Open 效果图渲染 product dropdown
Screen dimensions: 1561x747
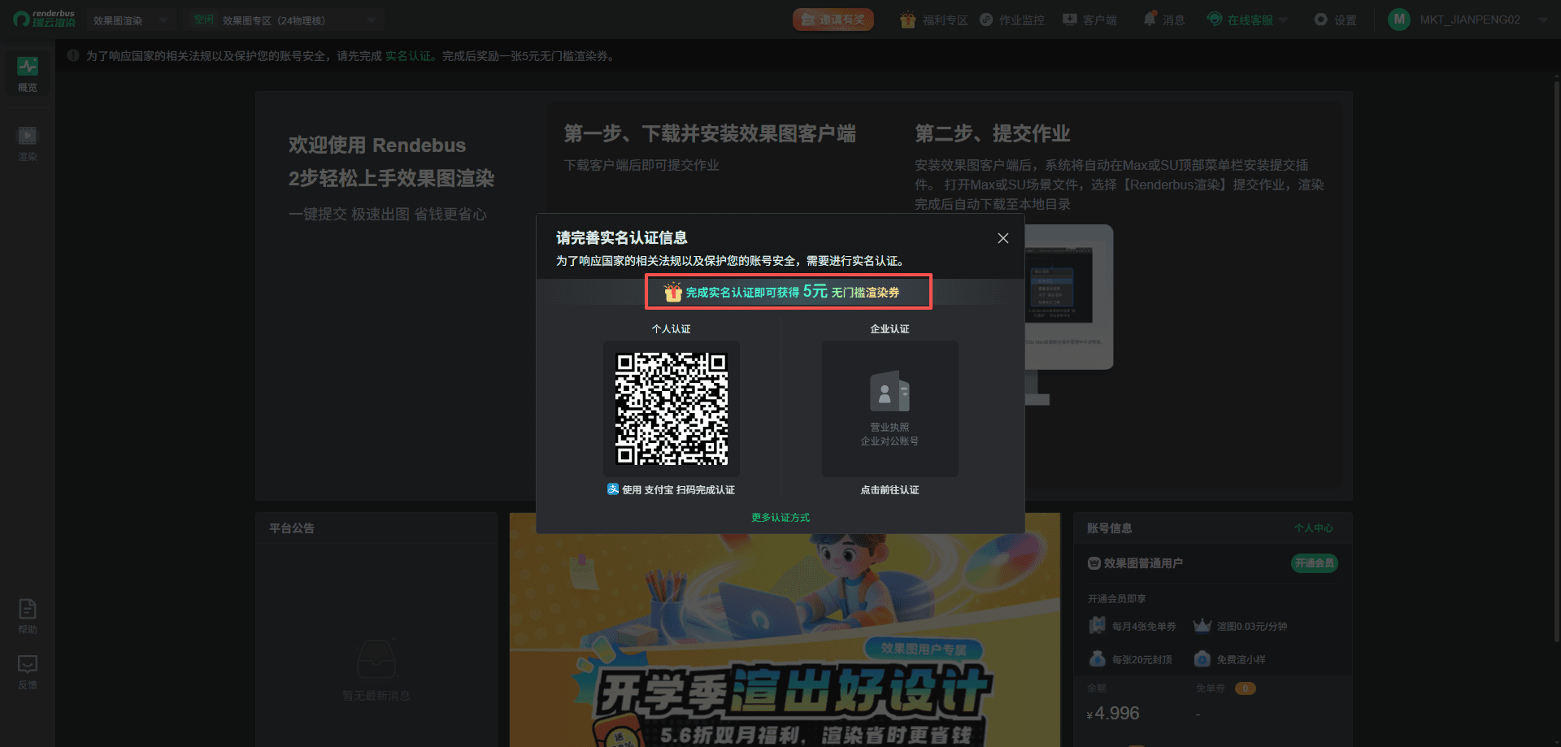pyautogui.click(x=131, y=20)
